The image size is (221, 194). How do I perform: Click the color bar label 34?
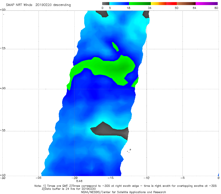click(x=150, y=8)
